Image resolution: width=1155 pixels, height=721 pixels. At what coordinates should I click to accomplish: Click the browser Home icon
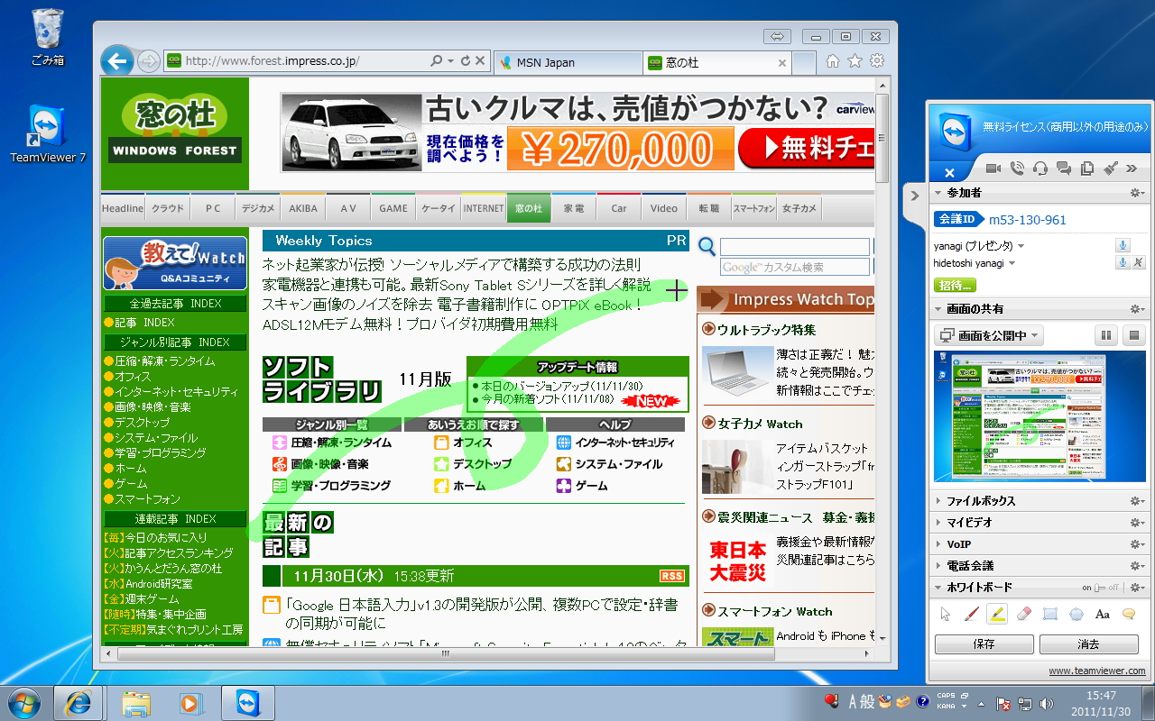[833, 61]
